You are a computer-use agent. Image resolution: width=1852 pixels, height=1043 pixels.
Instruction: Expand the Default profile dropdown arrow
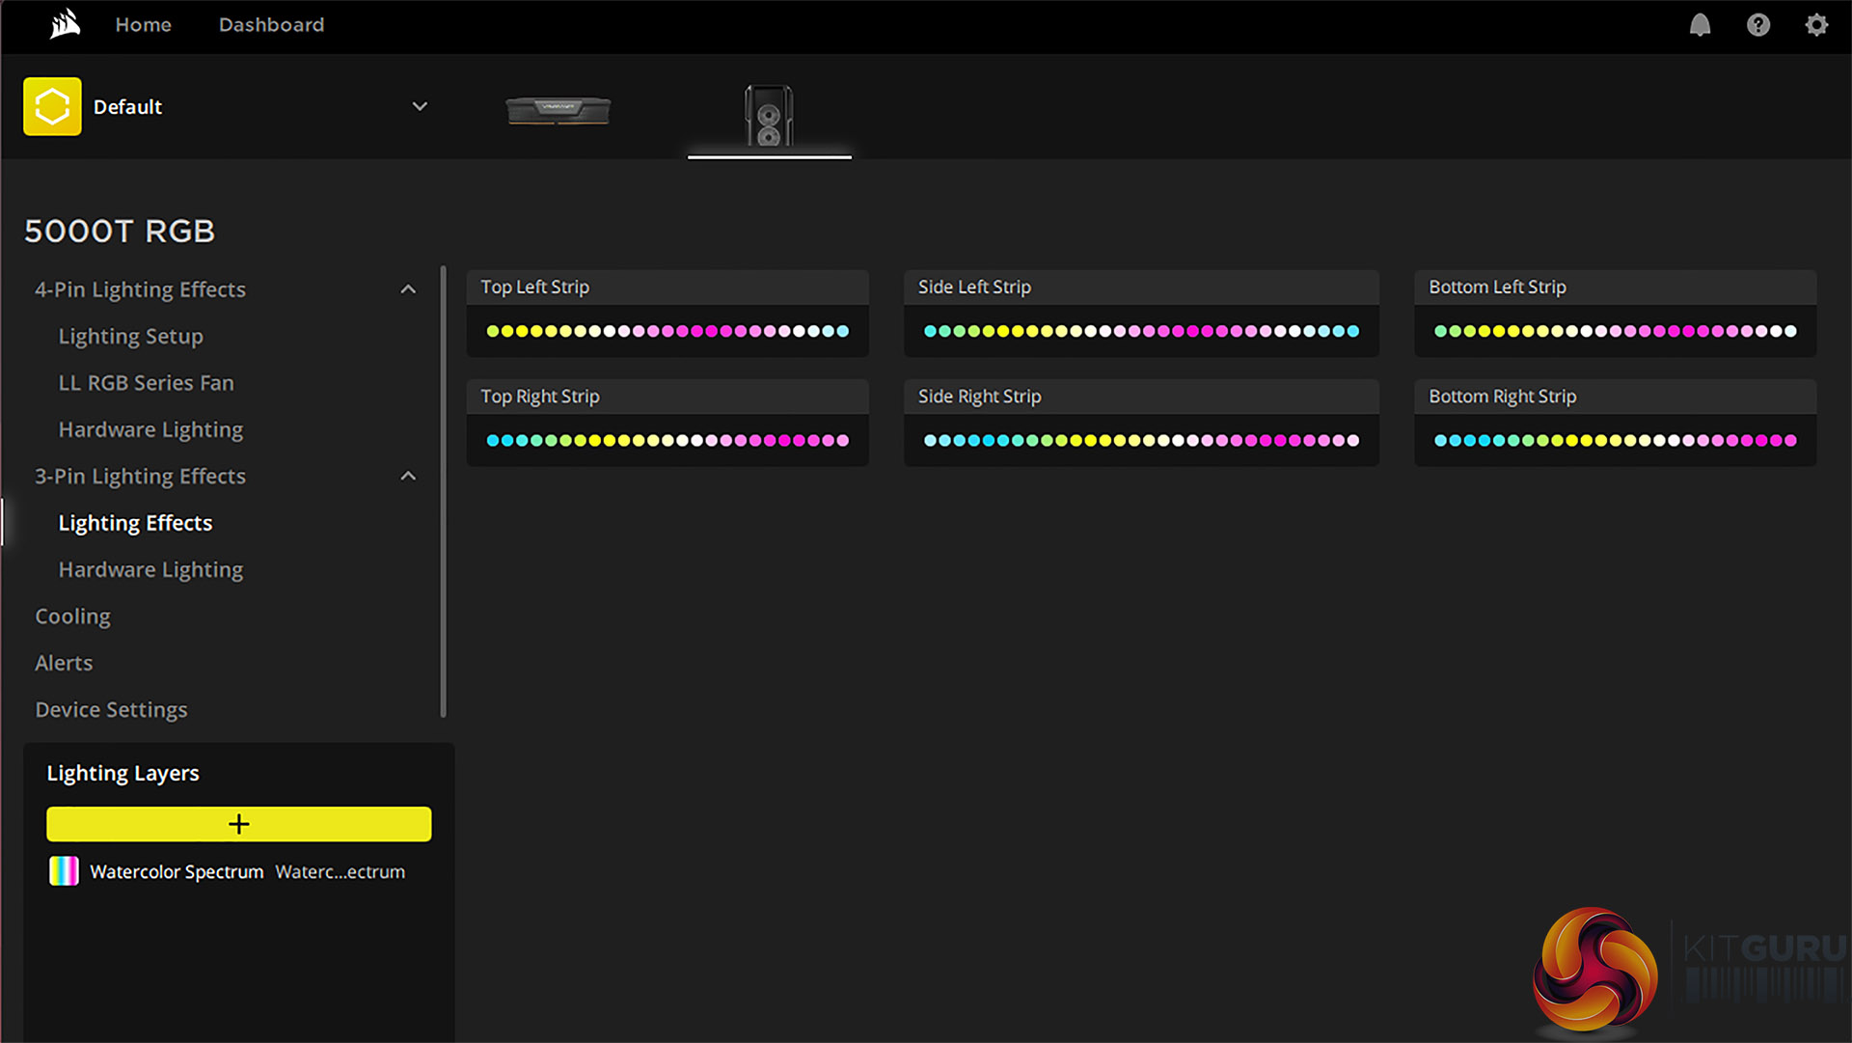(420, 106)
